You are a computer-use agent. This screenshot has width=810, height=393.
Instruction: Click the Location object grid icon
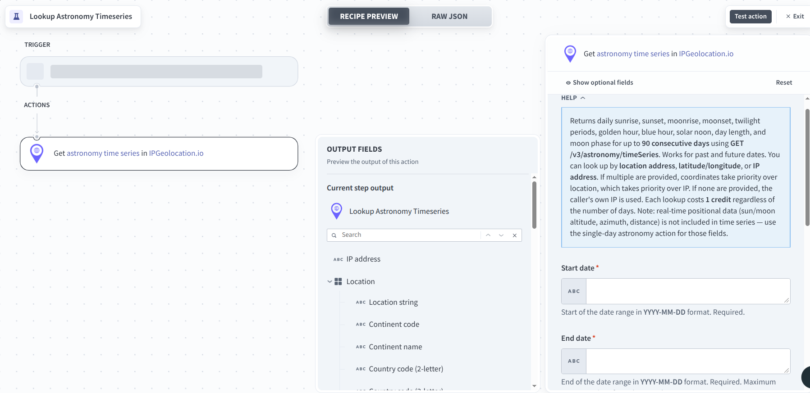coord(338,281)
